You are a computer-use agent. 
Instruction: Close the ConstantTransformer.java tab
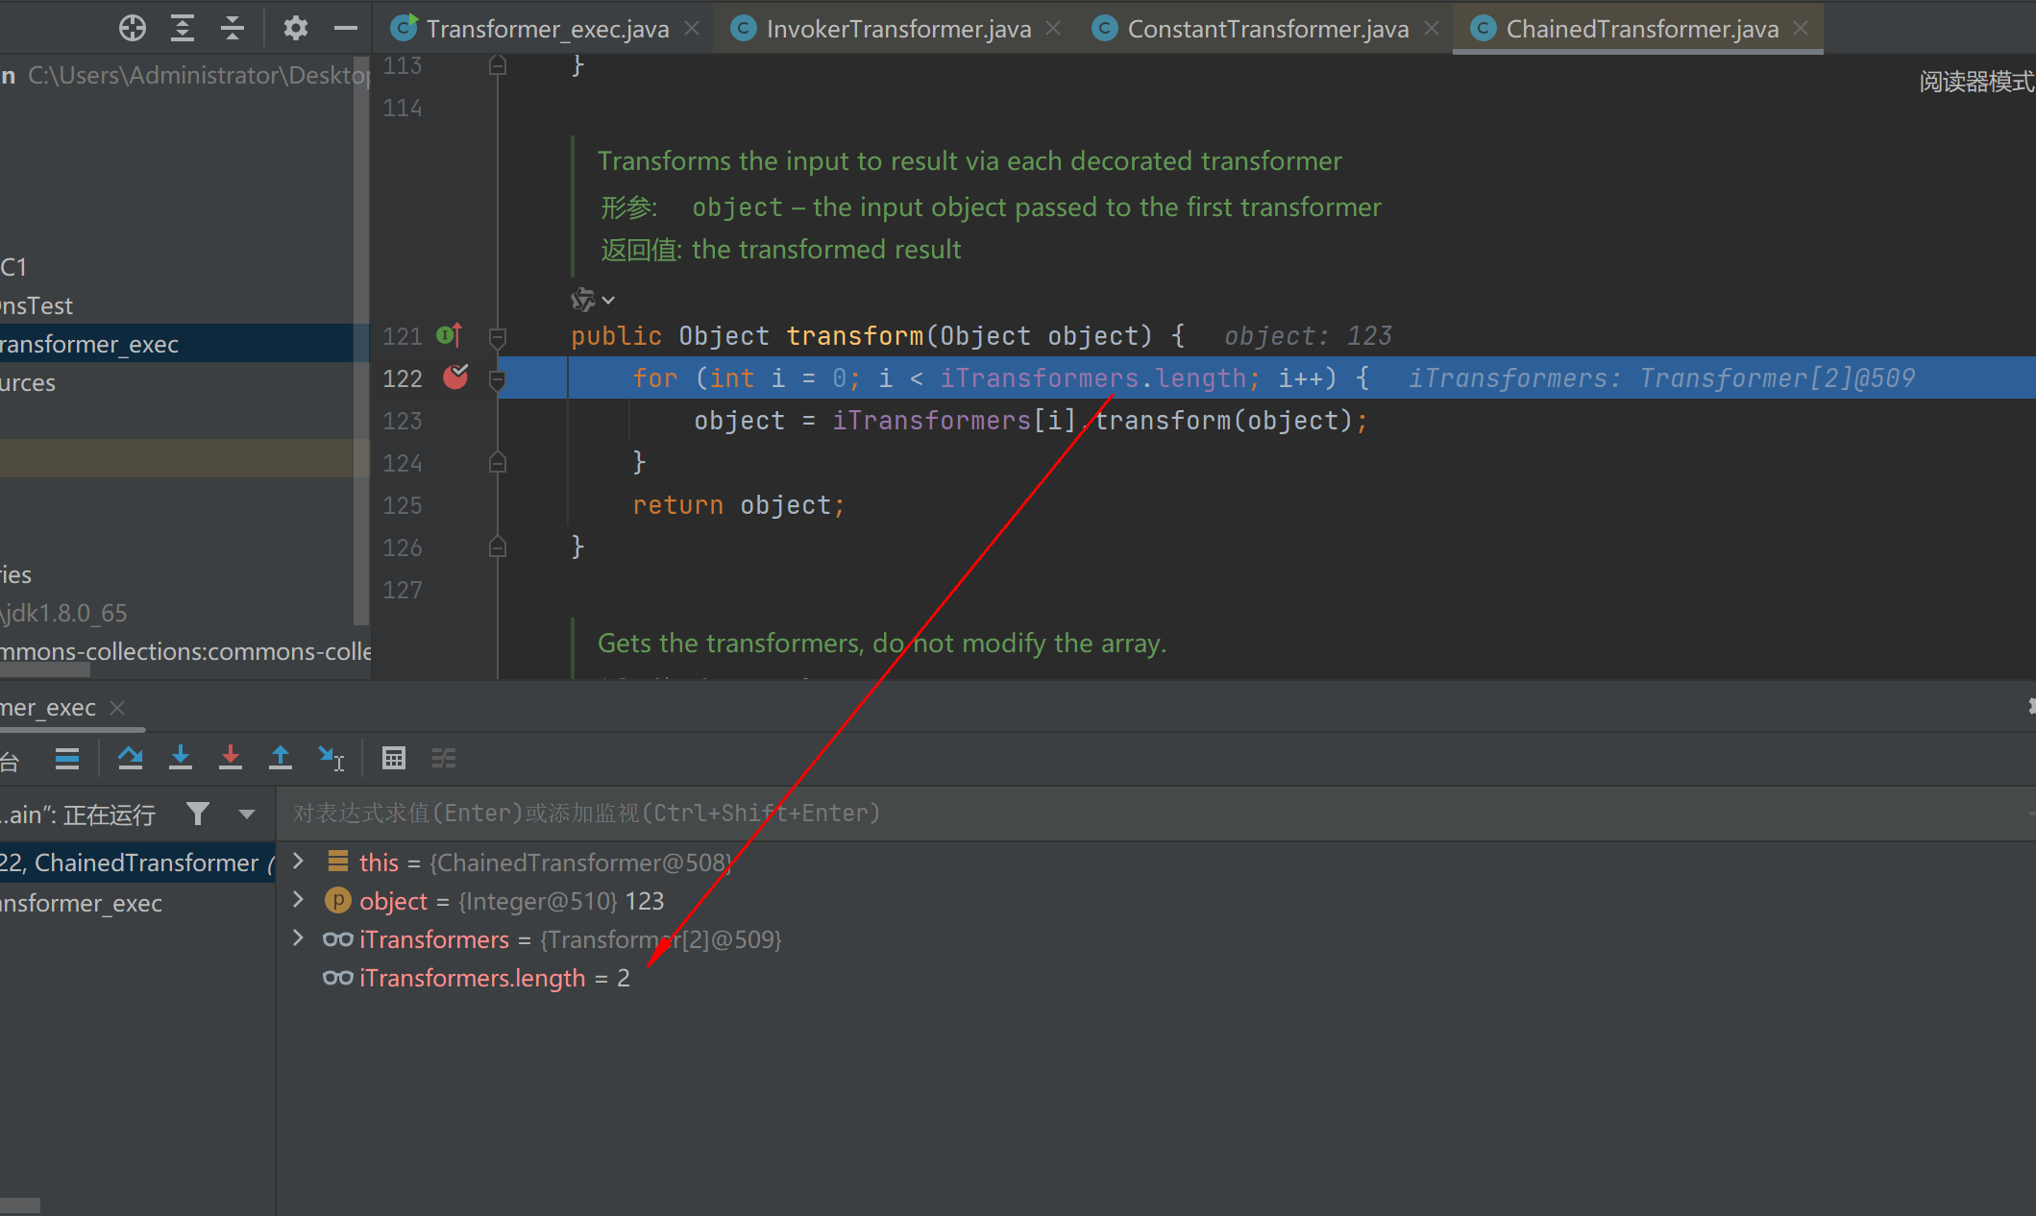pyautogui.click(x=1432, y=29)
